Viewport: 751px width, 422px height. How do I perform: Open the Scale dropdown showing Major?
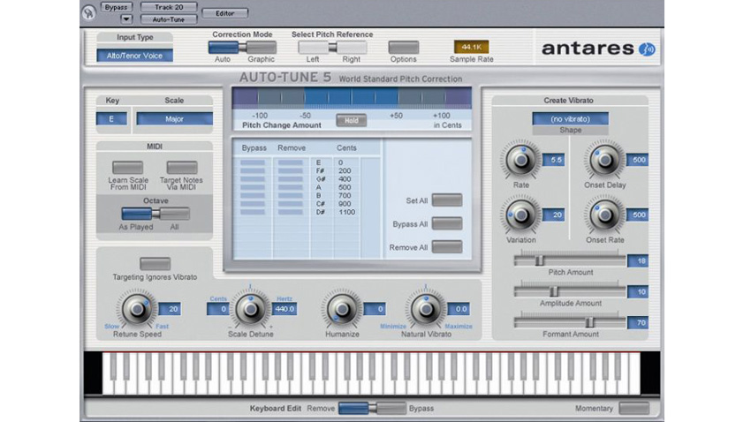tap(174, 118)
